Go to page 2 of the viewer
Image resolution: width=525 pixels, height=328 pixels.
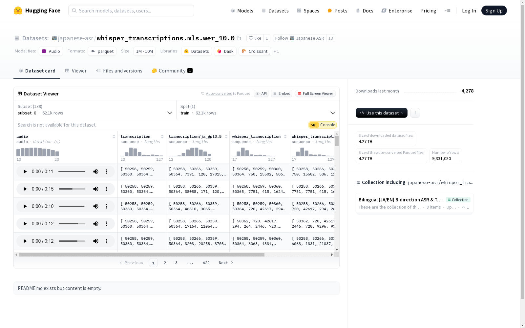[x=165, y=263]
